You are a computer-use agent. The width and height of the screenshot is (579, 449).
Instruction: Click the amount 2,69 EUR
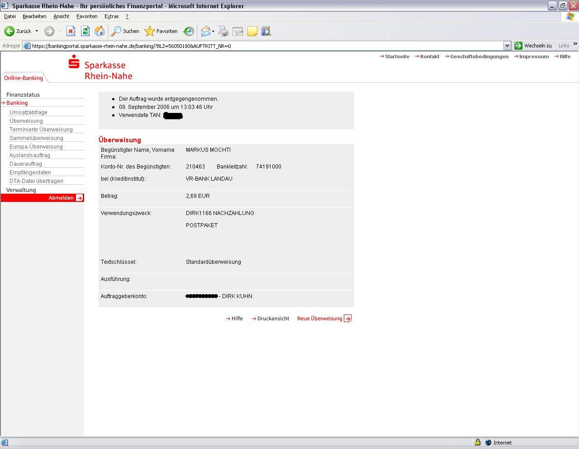coord(198,196)
